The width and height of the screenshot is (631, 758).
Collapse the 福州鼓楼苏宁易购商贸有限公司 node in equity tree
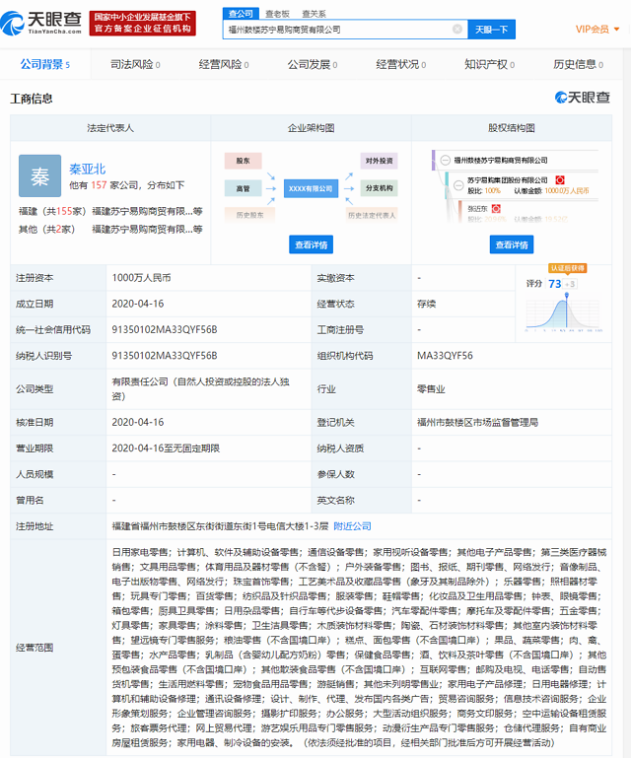(446, 160)
